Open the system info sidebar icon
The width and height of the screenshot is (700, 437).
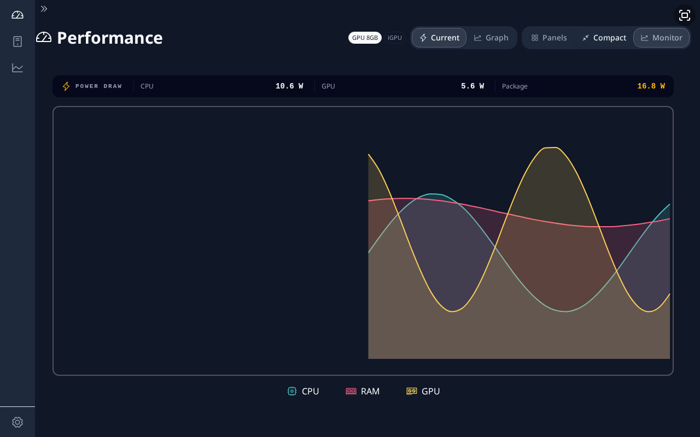point(17,42)
